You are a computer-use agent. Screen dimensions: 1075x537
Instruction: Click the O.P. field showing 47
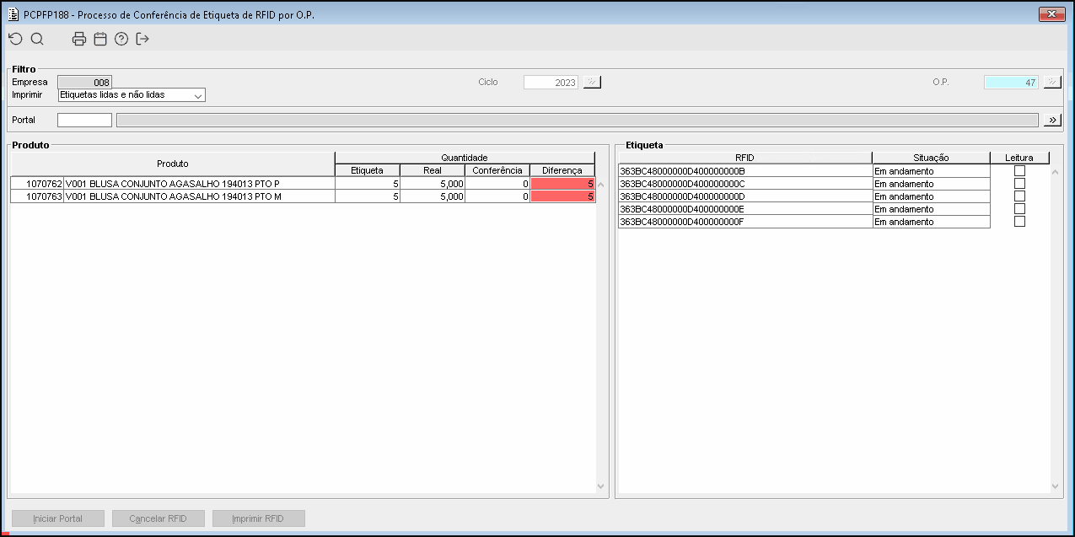[x=1011, y=83]
